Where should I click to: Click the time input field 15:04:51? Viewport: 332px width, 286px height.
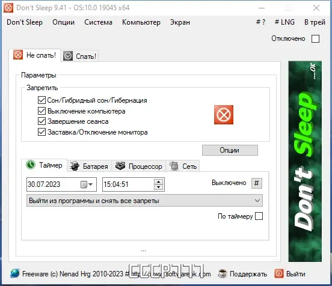pyautogui.click(x=128, y=184)
